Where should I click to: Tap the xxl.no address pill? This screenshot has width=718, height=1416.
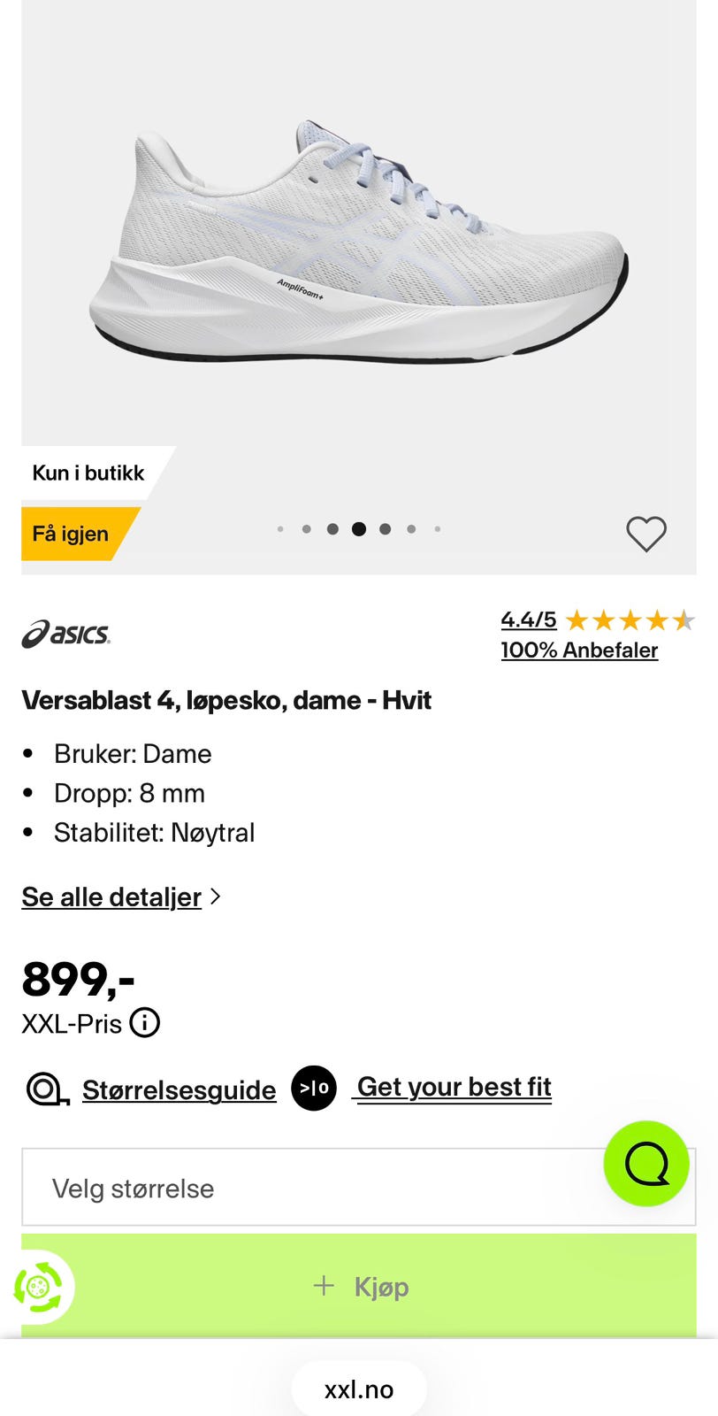[359, 1389]
